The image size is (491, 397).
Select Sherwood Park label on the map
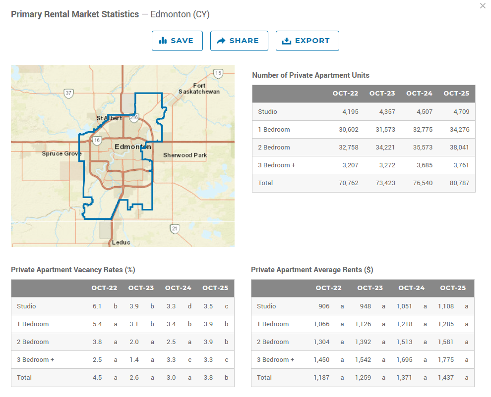pos(185,155)
